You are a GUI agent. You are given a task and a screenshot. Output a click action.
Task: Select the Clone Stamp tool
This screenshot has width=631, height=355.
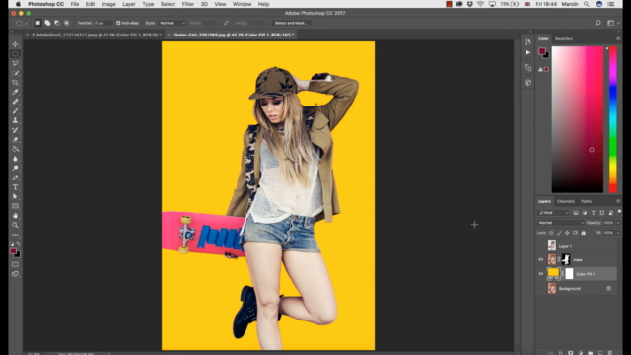click(x=16, y=120)
